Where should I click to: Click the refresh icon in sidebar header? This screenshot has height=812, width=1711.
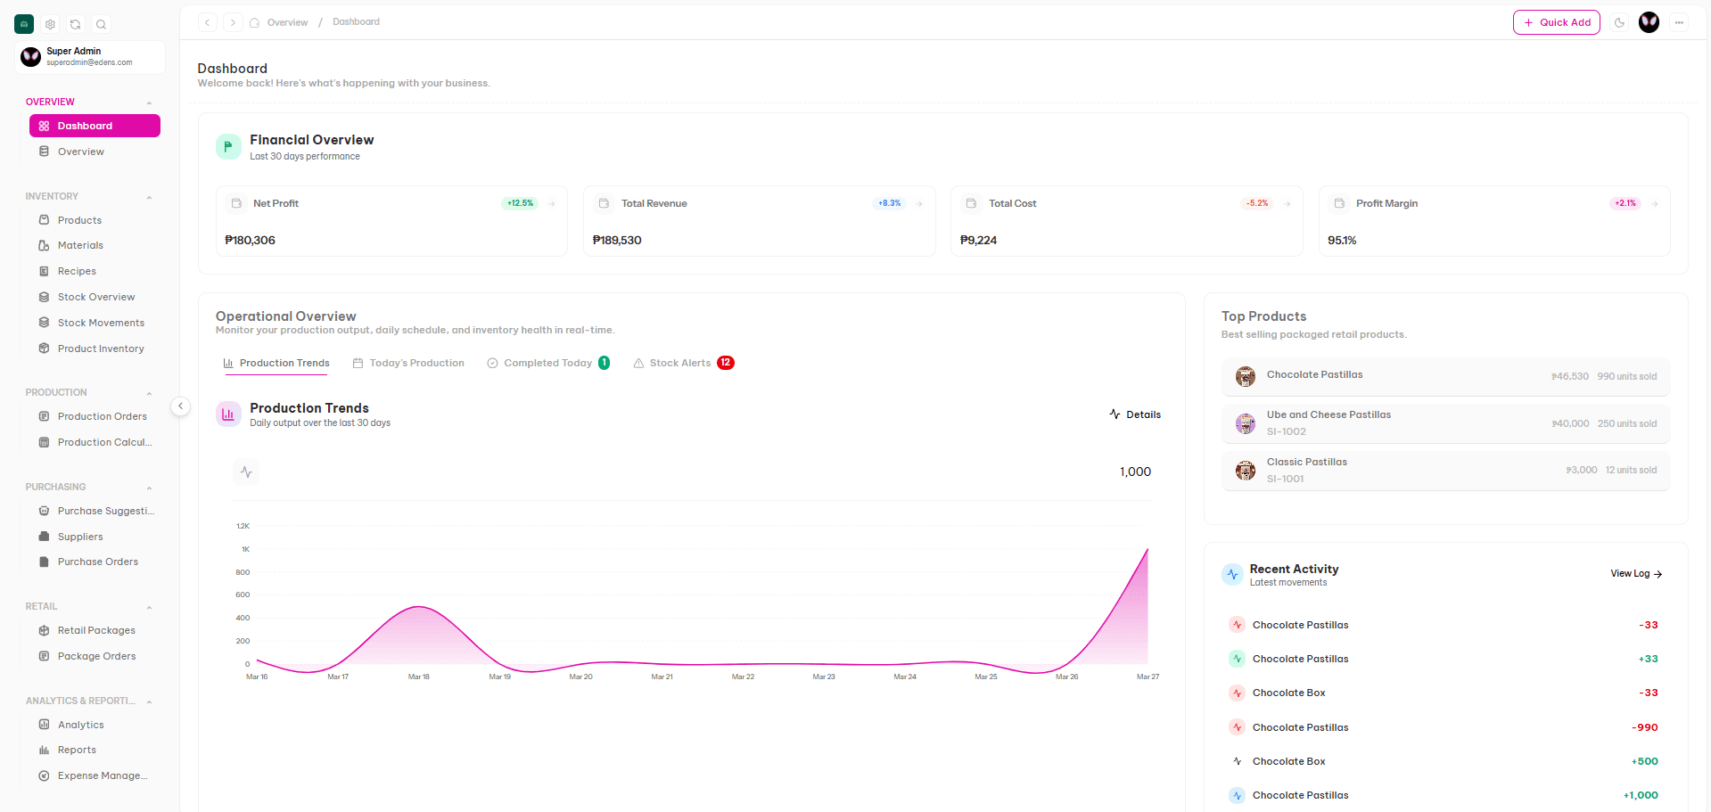(76, 24)
